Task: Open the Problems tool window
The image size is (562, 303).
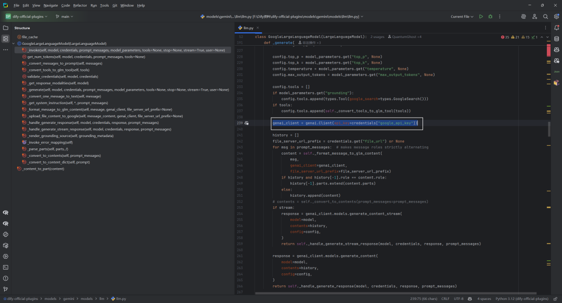Action: 6,278
